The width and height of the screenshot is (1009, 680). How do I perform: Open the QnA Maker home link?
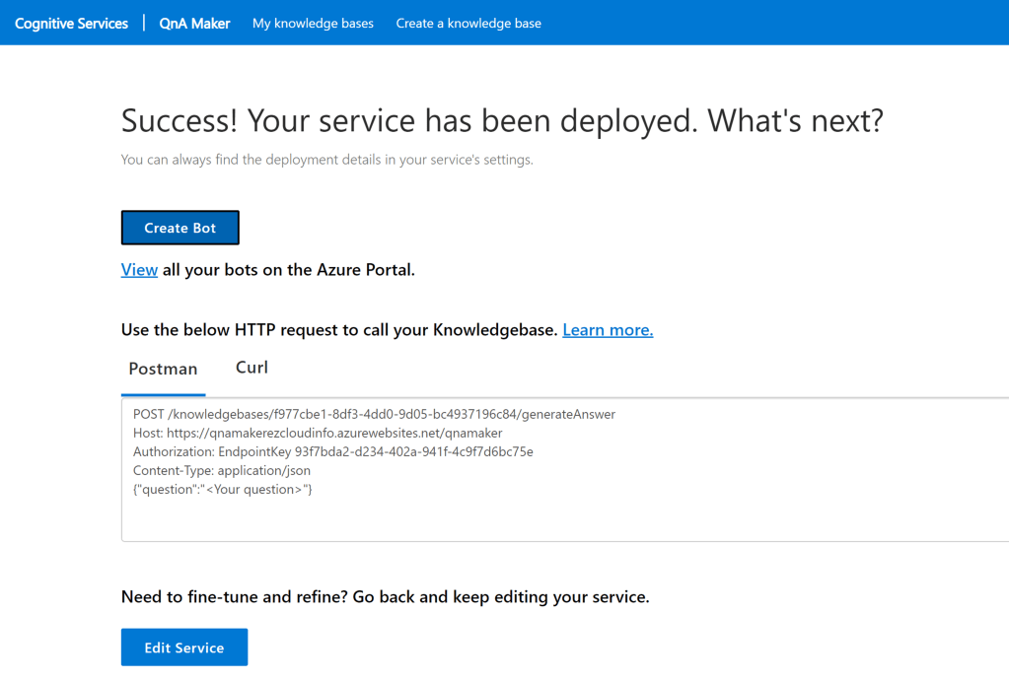[x=194, y=23]
